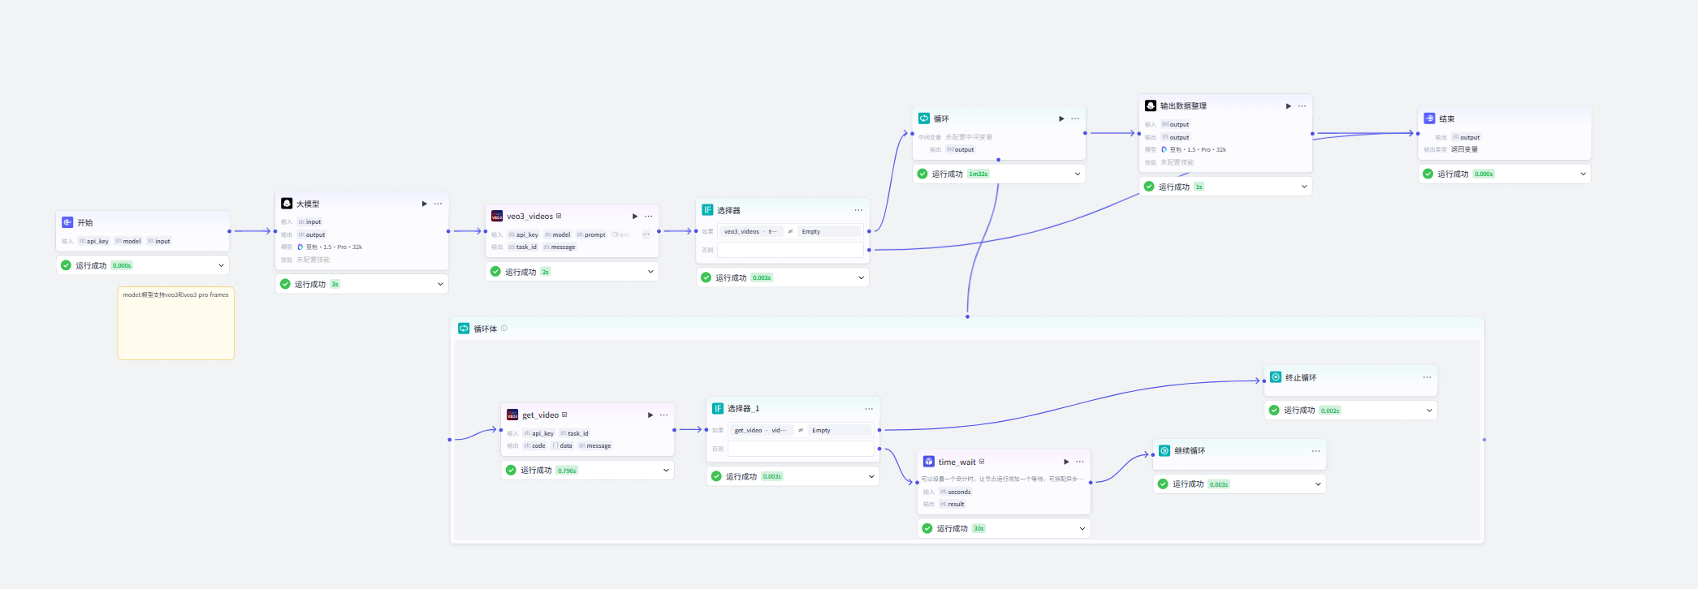The width and height of the screenshot is (1698, 589).
Task: Expand the 结束 node run result
Action: point(1583,174)
